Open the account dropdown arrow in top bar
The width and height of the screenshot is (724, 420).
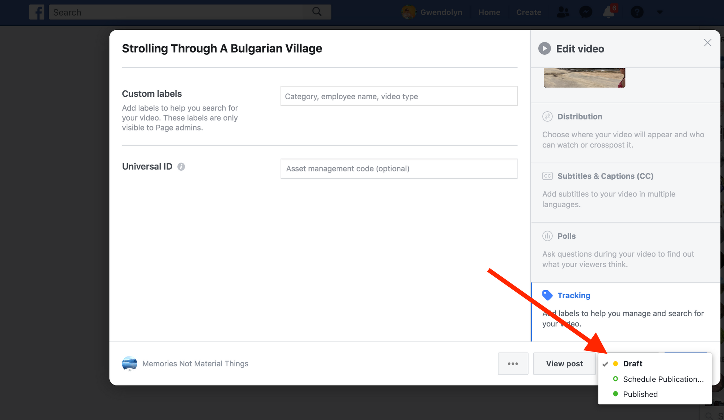660,12
